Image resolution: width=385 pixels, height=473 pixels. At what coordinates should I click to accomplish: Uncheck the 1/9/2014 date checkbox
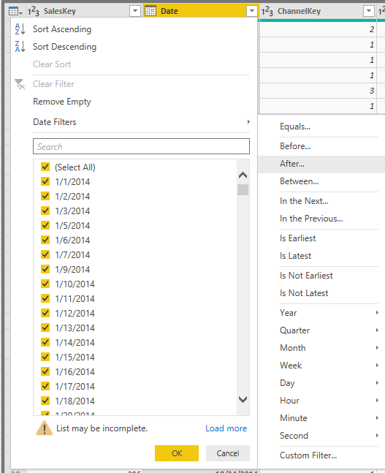45,269
